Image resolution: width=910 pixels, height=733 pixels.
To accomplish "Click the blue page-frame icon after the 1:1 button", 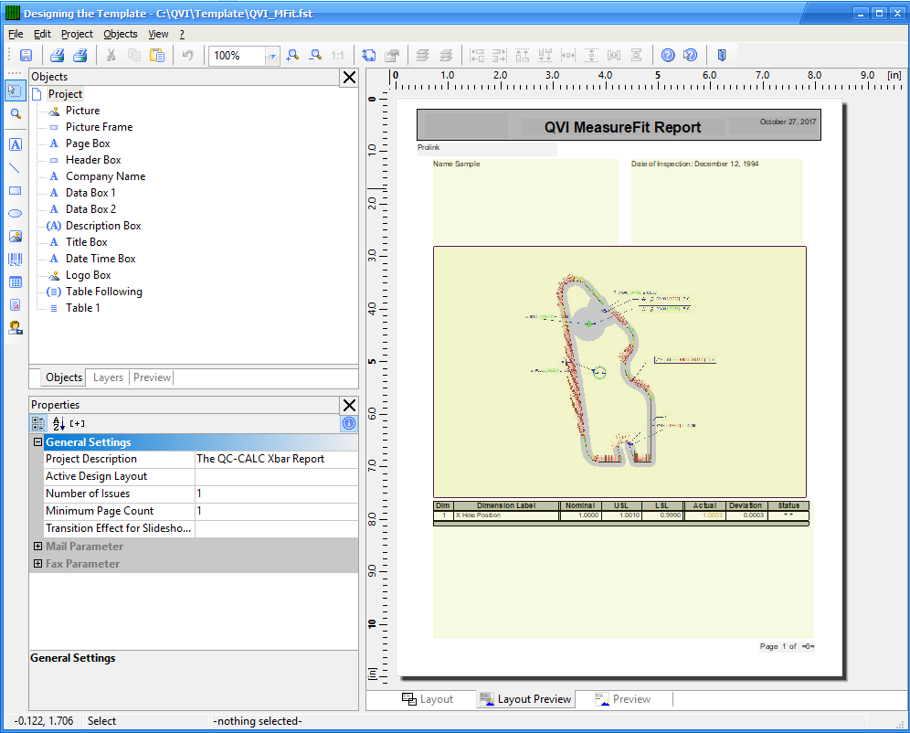I will coord(368,56).
